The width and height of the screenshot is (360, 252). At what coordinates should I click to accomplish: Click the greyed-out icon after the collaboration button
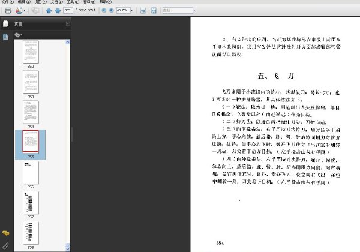click(35, 11)
